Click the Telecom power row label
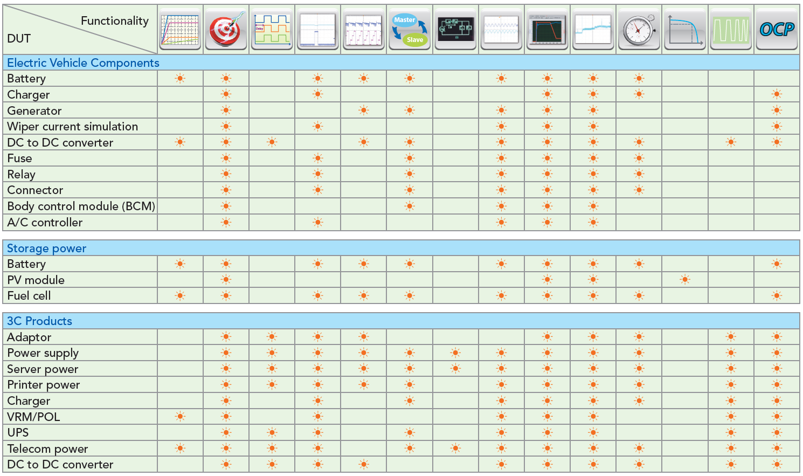 pyautogui.click(x=47, y=449)
